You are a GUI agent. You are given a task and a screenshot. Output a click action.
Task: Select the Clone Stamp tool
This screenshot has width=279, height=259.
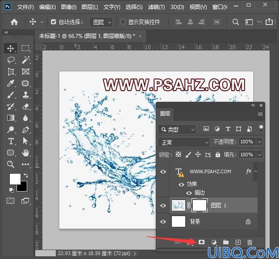[26, 95]
